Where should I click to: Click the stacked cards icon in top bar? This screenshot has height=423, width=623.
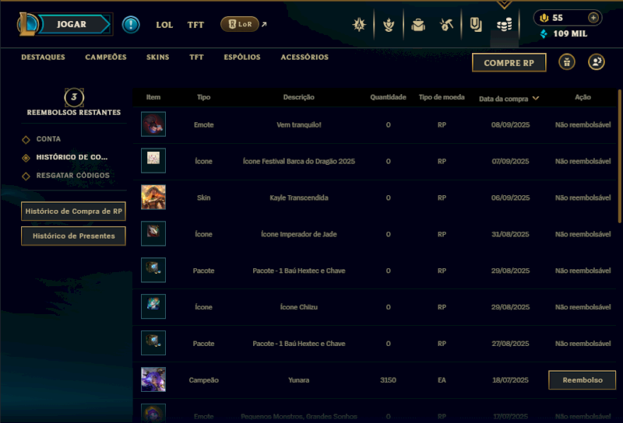[475, 25]
